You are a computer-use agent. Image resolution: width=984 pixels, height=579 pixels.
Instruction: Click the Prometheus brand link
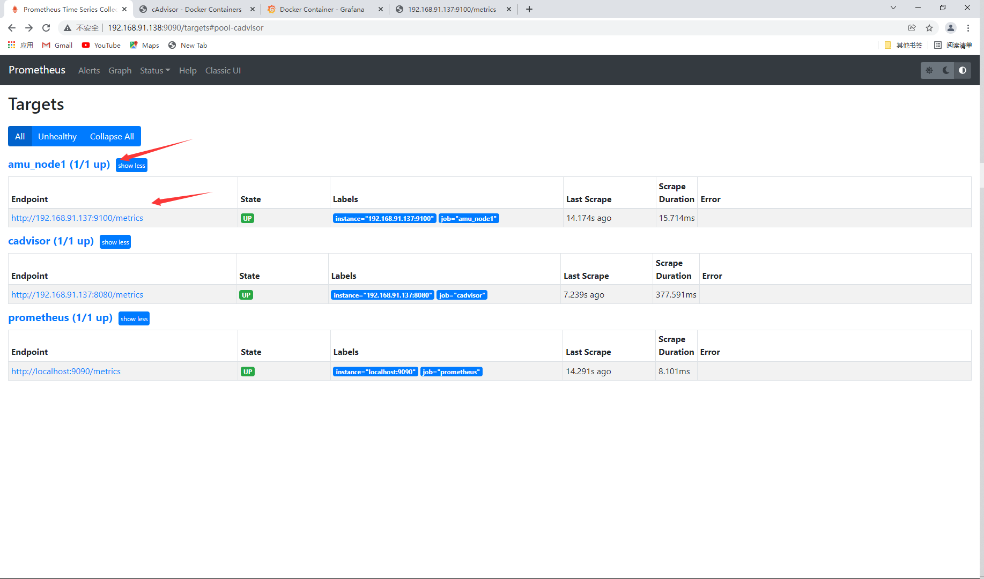pyautogui.click(x=37, y=70)
